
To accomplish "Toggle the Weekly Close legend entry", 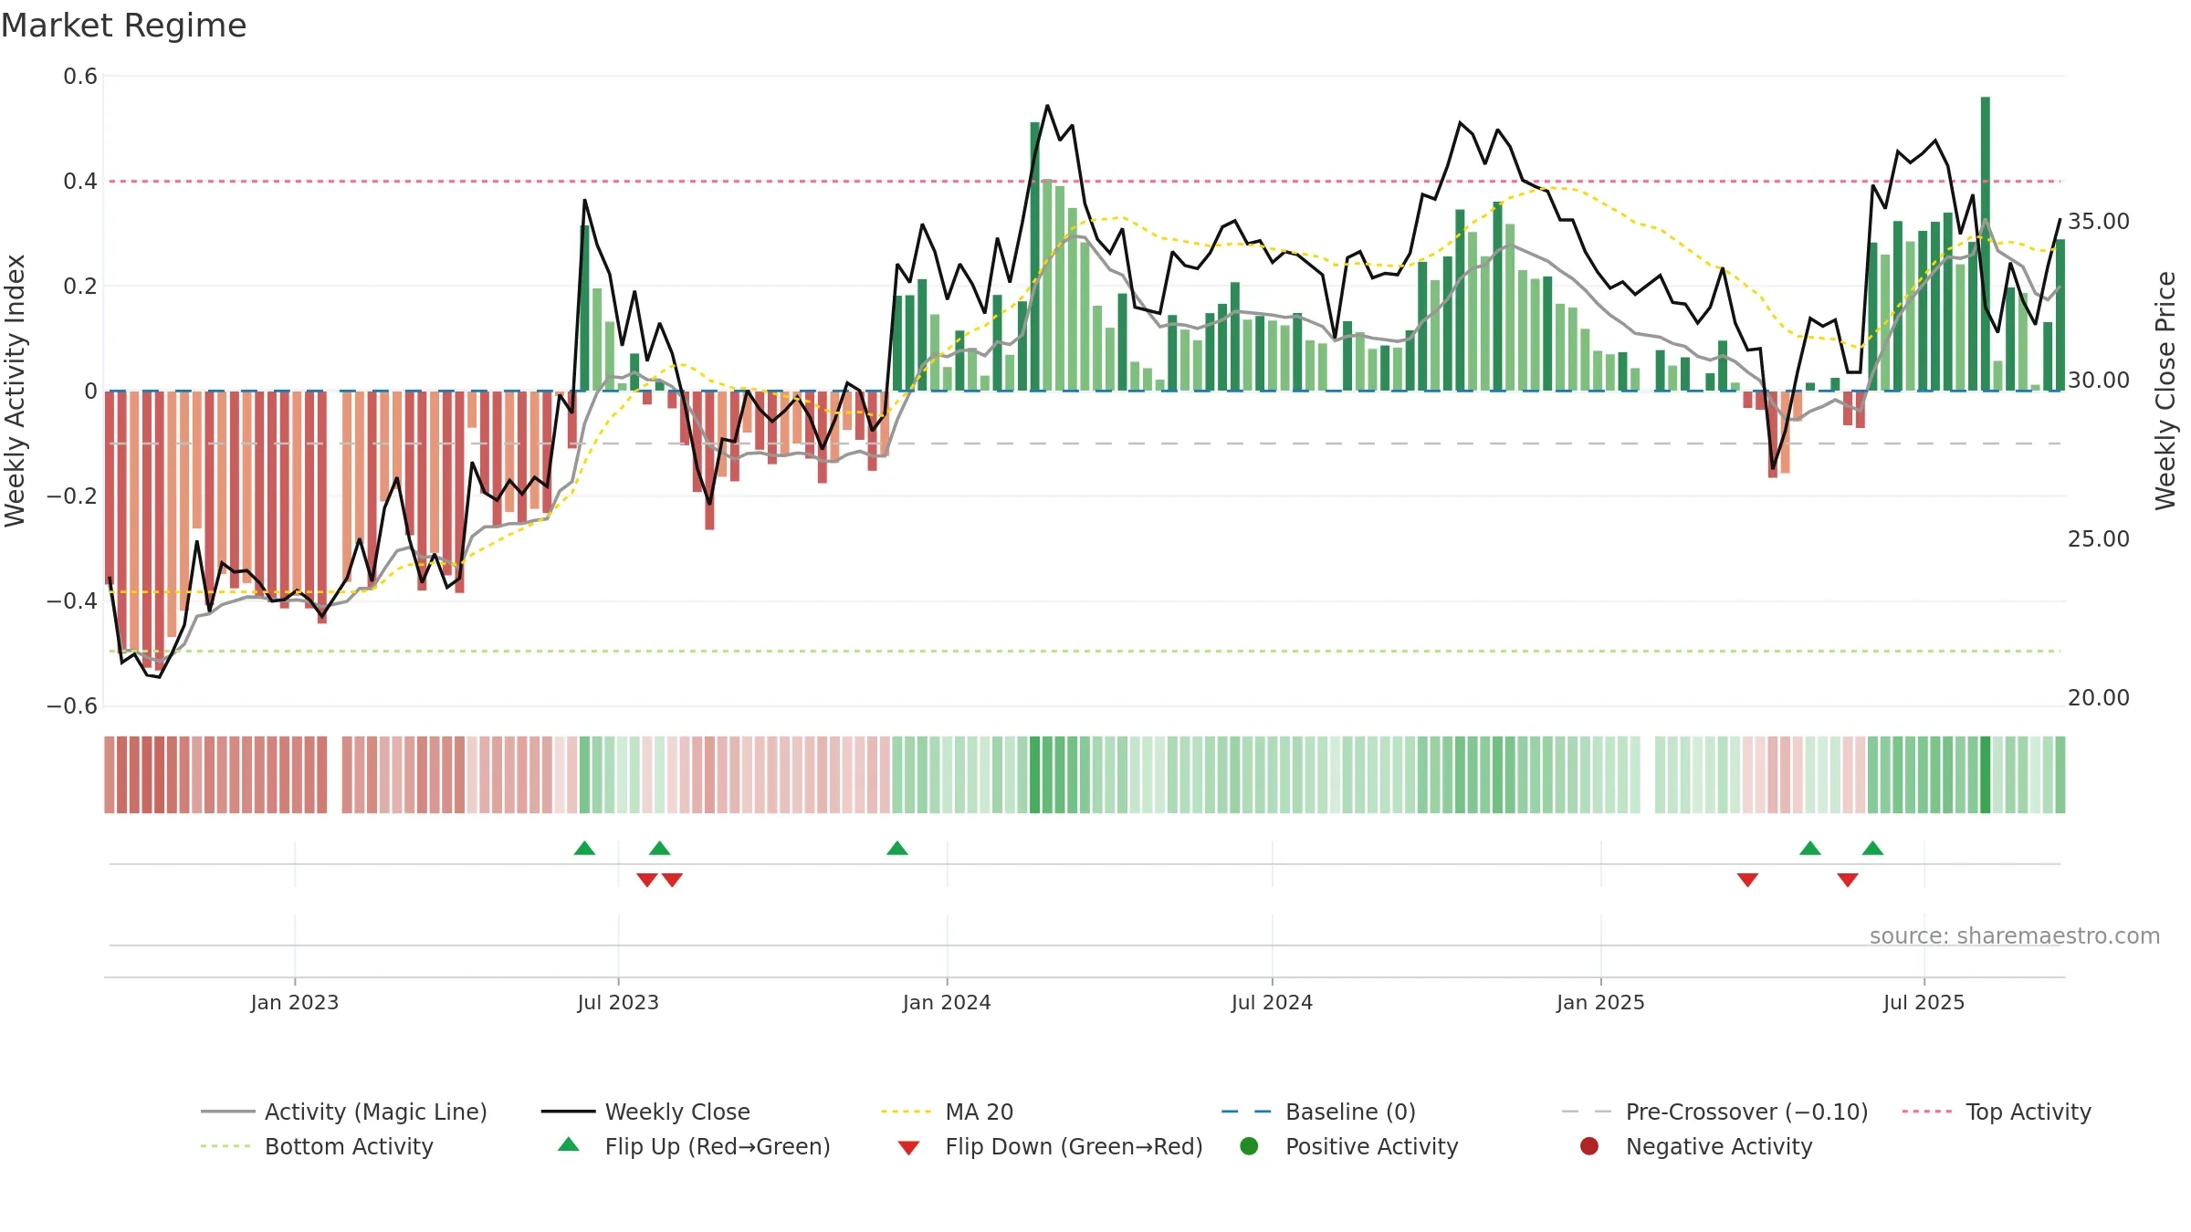I will (645, 1112).
